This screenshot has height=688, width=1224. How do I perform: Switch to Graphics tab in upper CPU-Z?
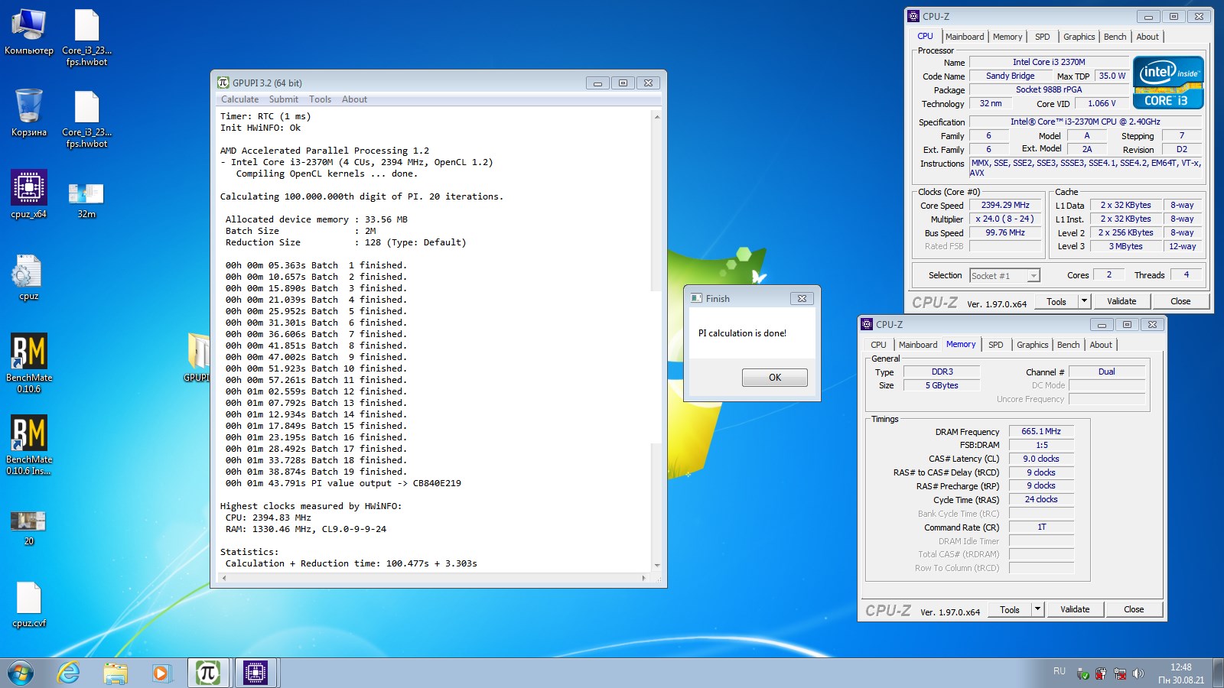1079,37
